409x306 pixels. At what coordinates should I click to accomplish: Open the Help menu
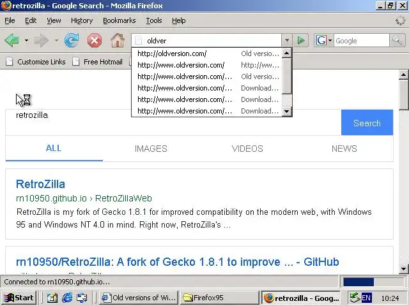coord(179,20)
